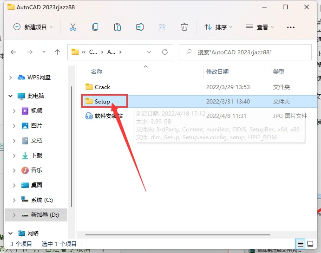Switch to large icons view in status bar

pos(310,244)
